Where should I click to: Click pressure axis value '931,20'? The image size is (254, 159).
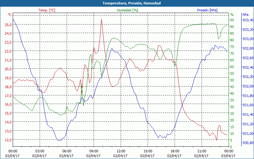click(x=248, y=124)
